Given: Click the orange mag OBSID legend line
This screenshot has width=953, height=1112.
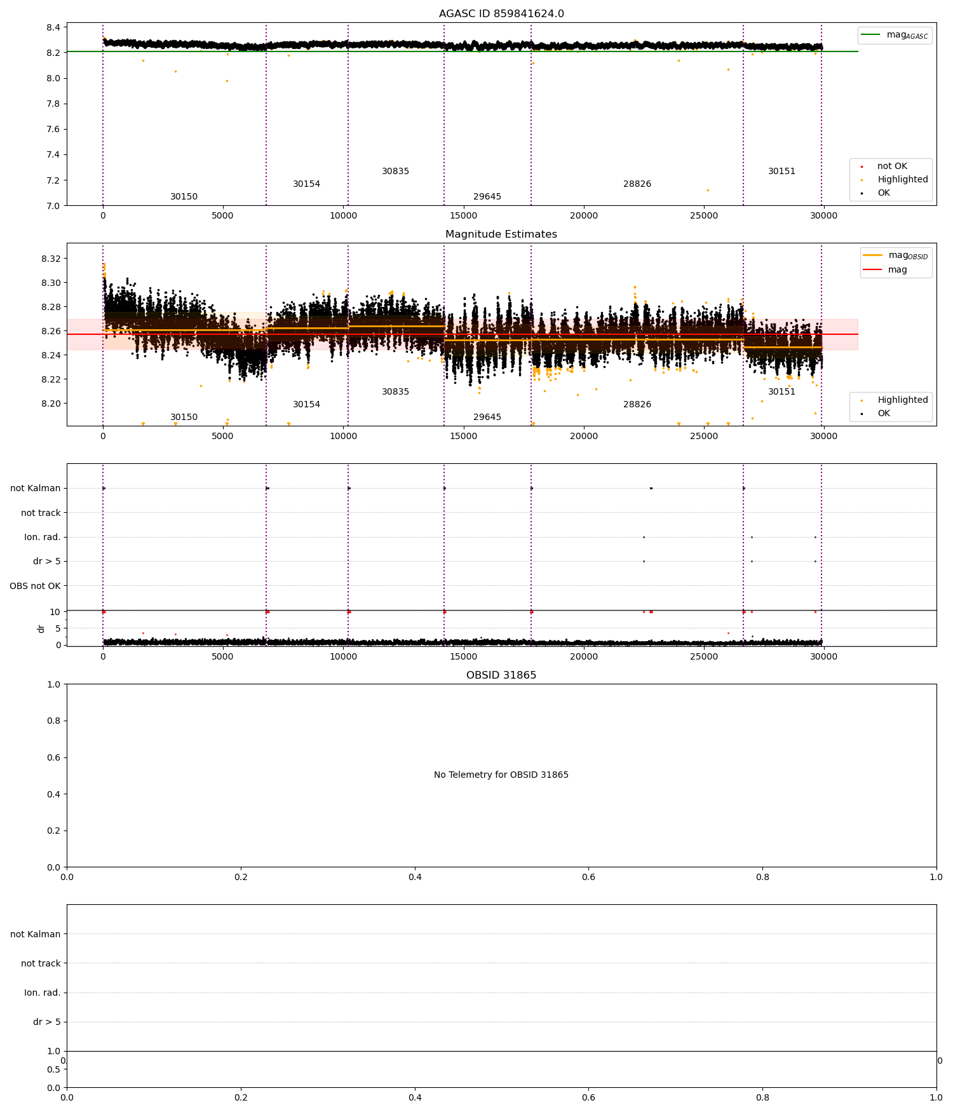Looking at the screenshot, I should [873, 255].
